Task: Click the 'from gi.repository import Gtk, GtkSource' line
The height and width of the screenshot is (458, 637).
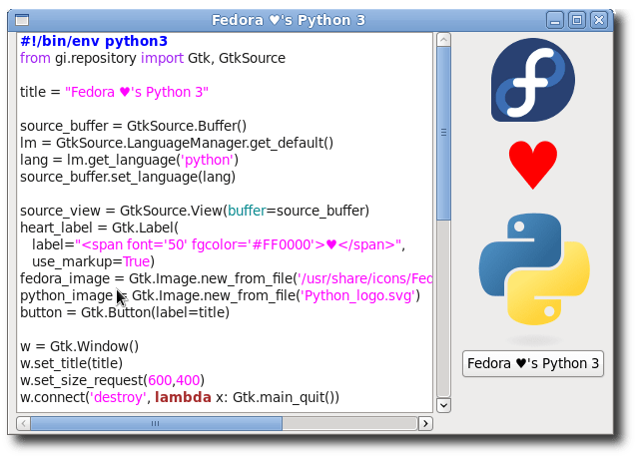Action: tap(153, 58)
